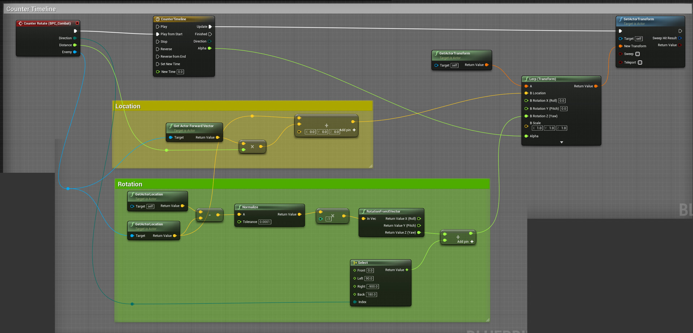
Task: Click the Normalize Return Value pin
Action: pos(300,215)
